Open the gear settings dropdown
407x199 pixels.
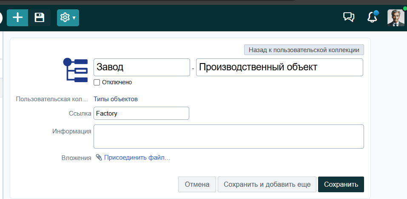coord(68,18)
